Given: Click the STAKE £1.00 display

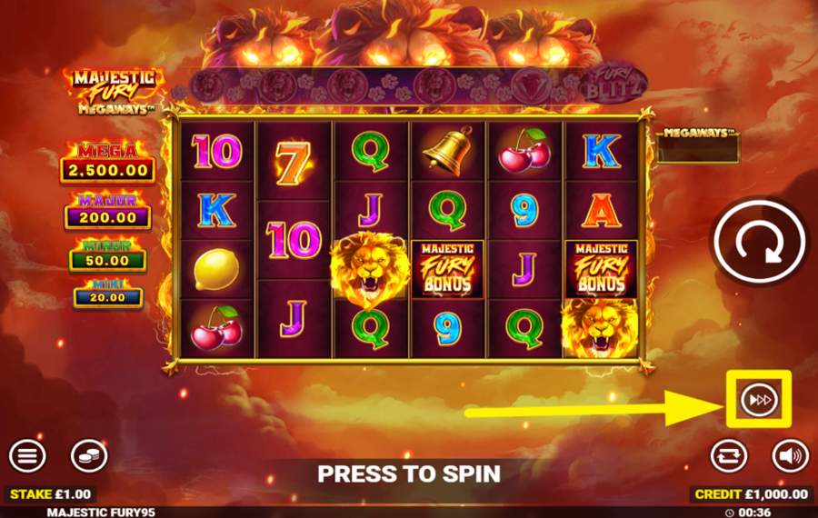Looking at the screenshot, I should pos(50,494).
